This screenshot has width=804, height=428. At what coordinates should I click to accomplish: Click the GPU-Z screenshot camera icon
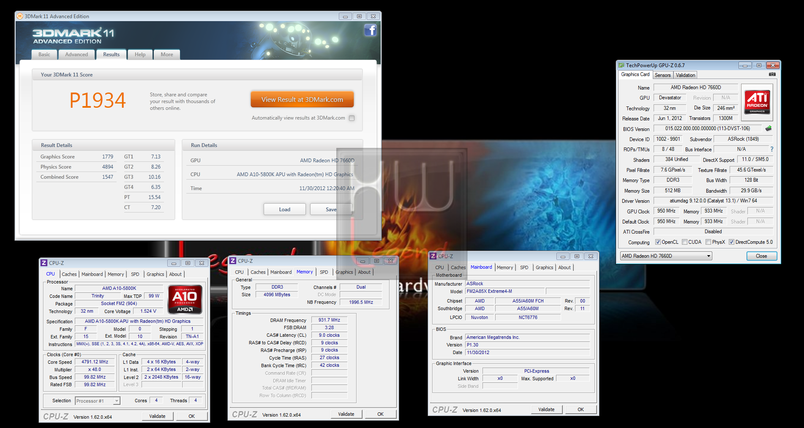(x=772, y=74)
